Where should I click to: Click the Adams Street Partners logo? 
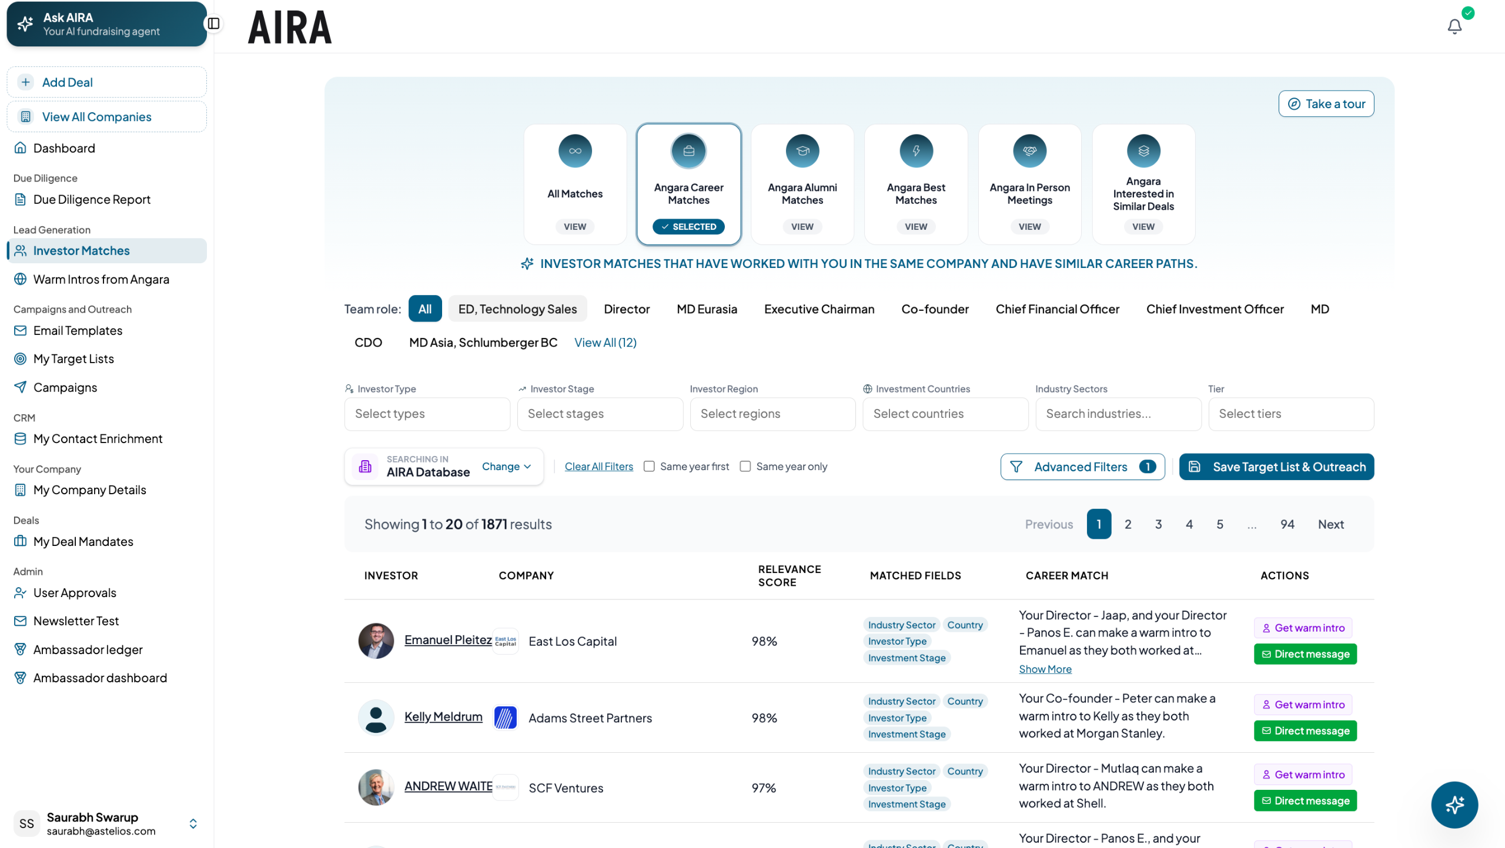[506, 718]
